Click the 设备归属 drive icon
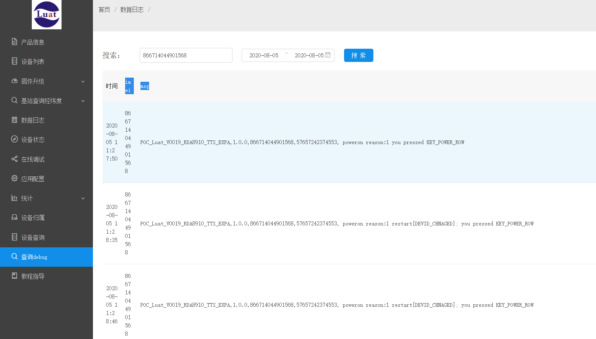Screen dimensions: 596x339 pos(14,217)
